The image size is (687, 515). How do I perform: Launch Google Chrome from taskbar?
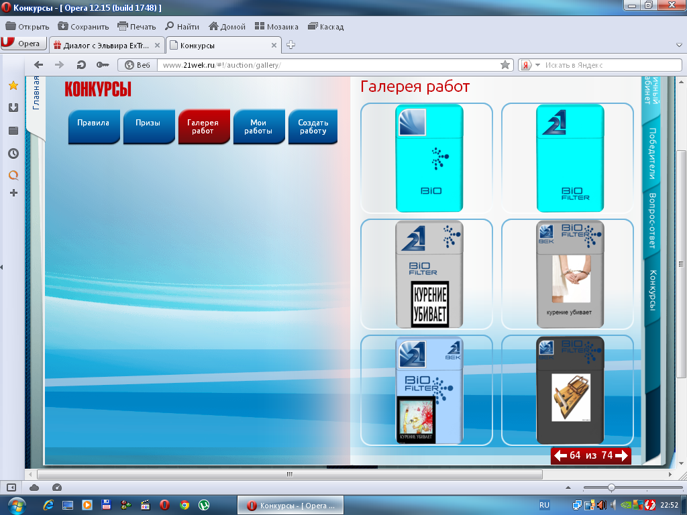coord(184,505)
